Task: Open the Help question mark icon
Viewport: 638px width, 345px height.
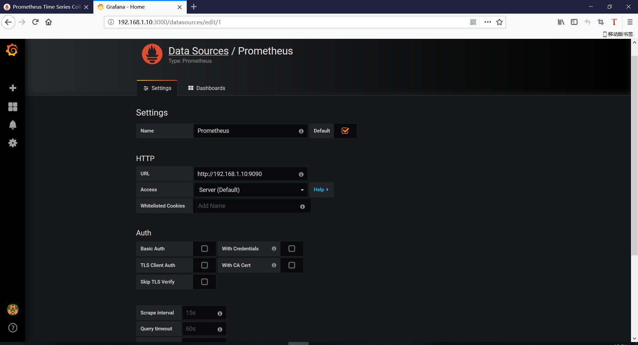Action: (13, 328)
